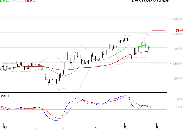Click the 120.00 price axis label
The image size is (184, 129).
[x=177, y=78]
